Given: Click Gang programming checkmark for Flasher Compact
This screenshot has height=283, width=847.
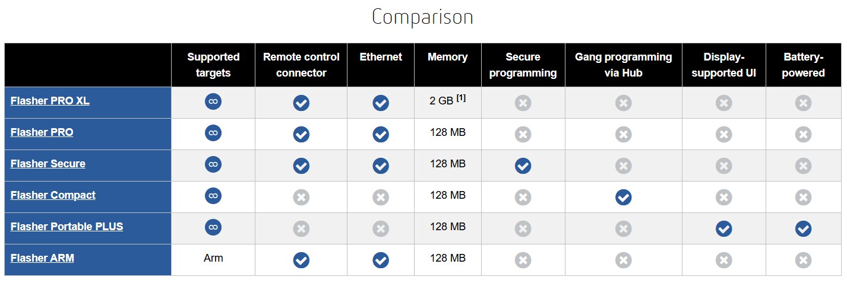Looking at the screenshot, I should tap(623, 197).
